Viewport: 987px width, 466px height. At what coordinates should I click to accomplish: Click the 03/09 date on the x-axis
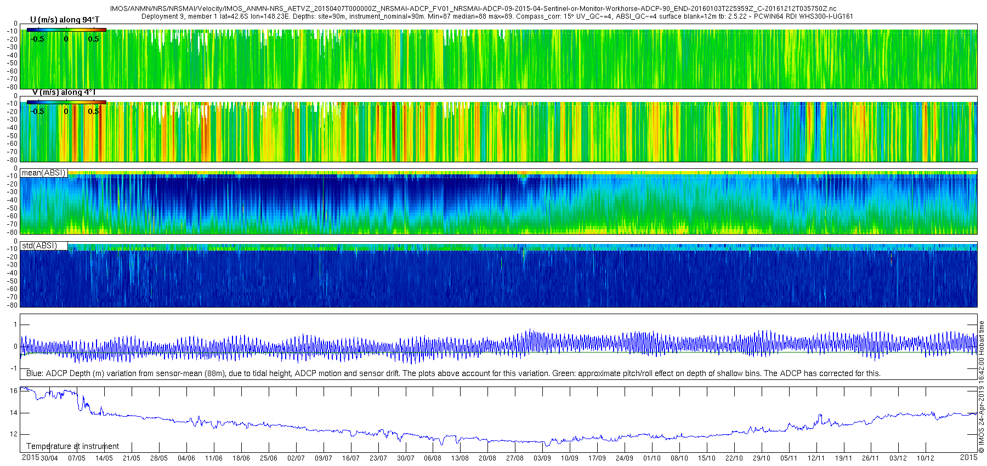click(542, 458)
